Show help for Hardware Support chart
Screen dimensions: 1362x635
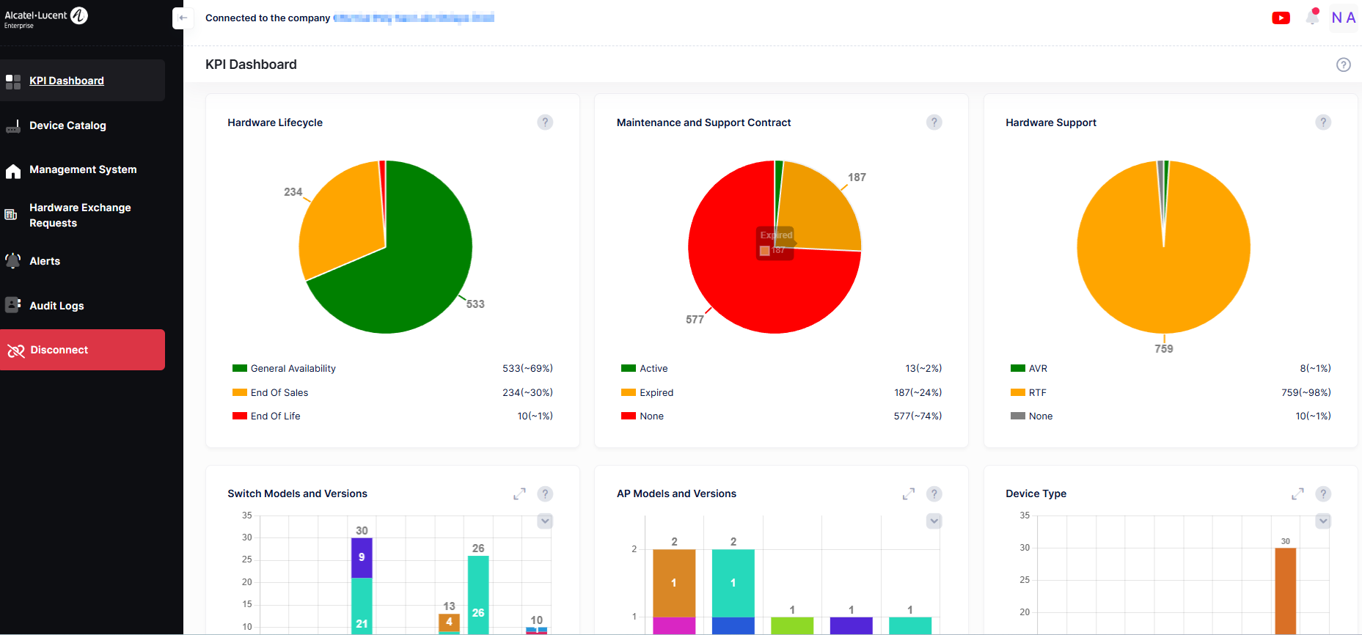coord(1322,122)
